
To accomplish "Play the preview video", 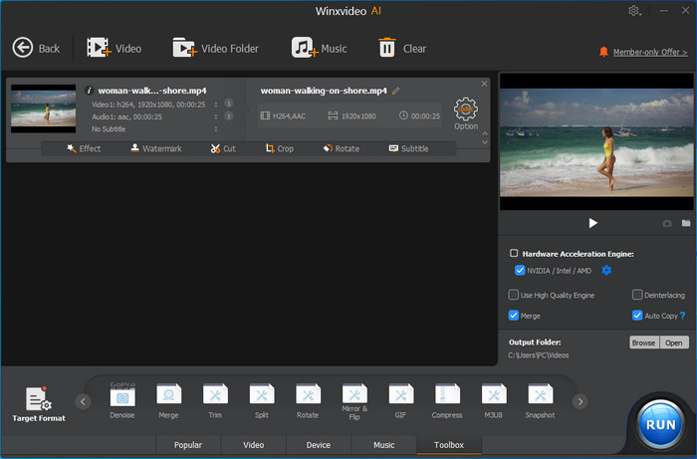I will point(592,223).
